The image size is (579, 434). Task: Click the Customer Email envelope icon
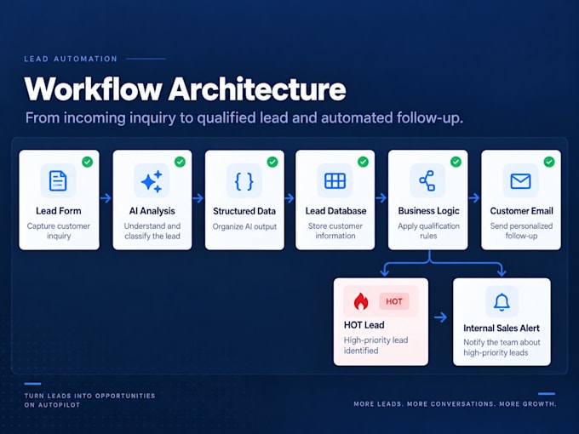[x=520, y=181]
